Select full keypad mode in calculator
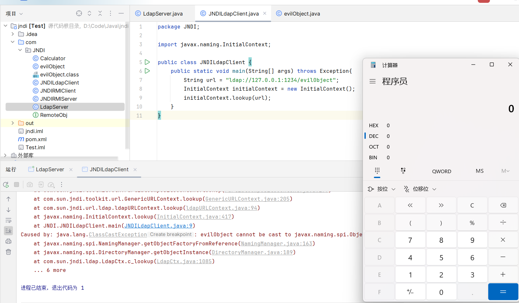The height and width of the screenshot is (303, 519). [377, 171]
